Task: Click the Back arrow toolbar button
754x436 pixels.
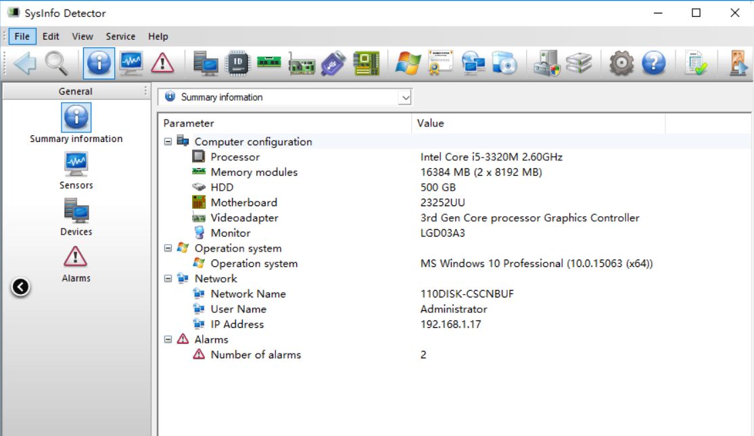Action: tap(25, 63)
